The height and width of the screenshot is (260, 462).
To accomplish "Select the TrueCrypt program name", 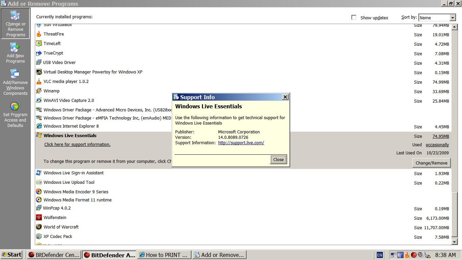I will (x=53, y=53).
